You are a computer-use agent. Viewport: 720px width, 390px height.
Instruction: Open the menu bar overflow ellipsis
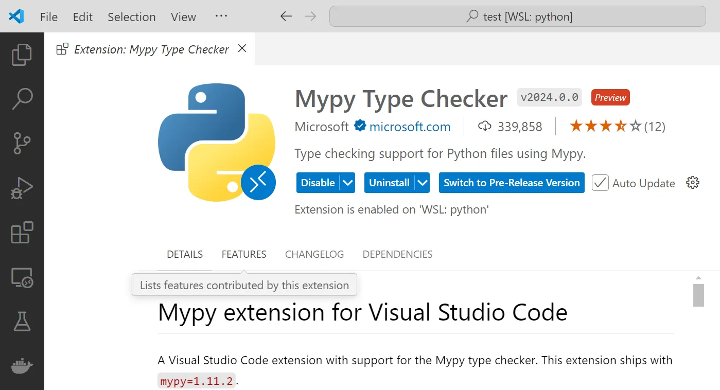221,16
